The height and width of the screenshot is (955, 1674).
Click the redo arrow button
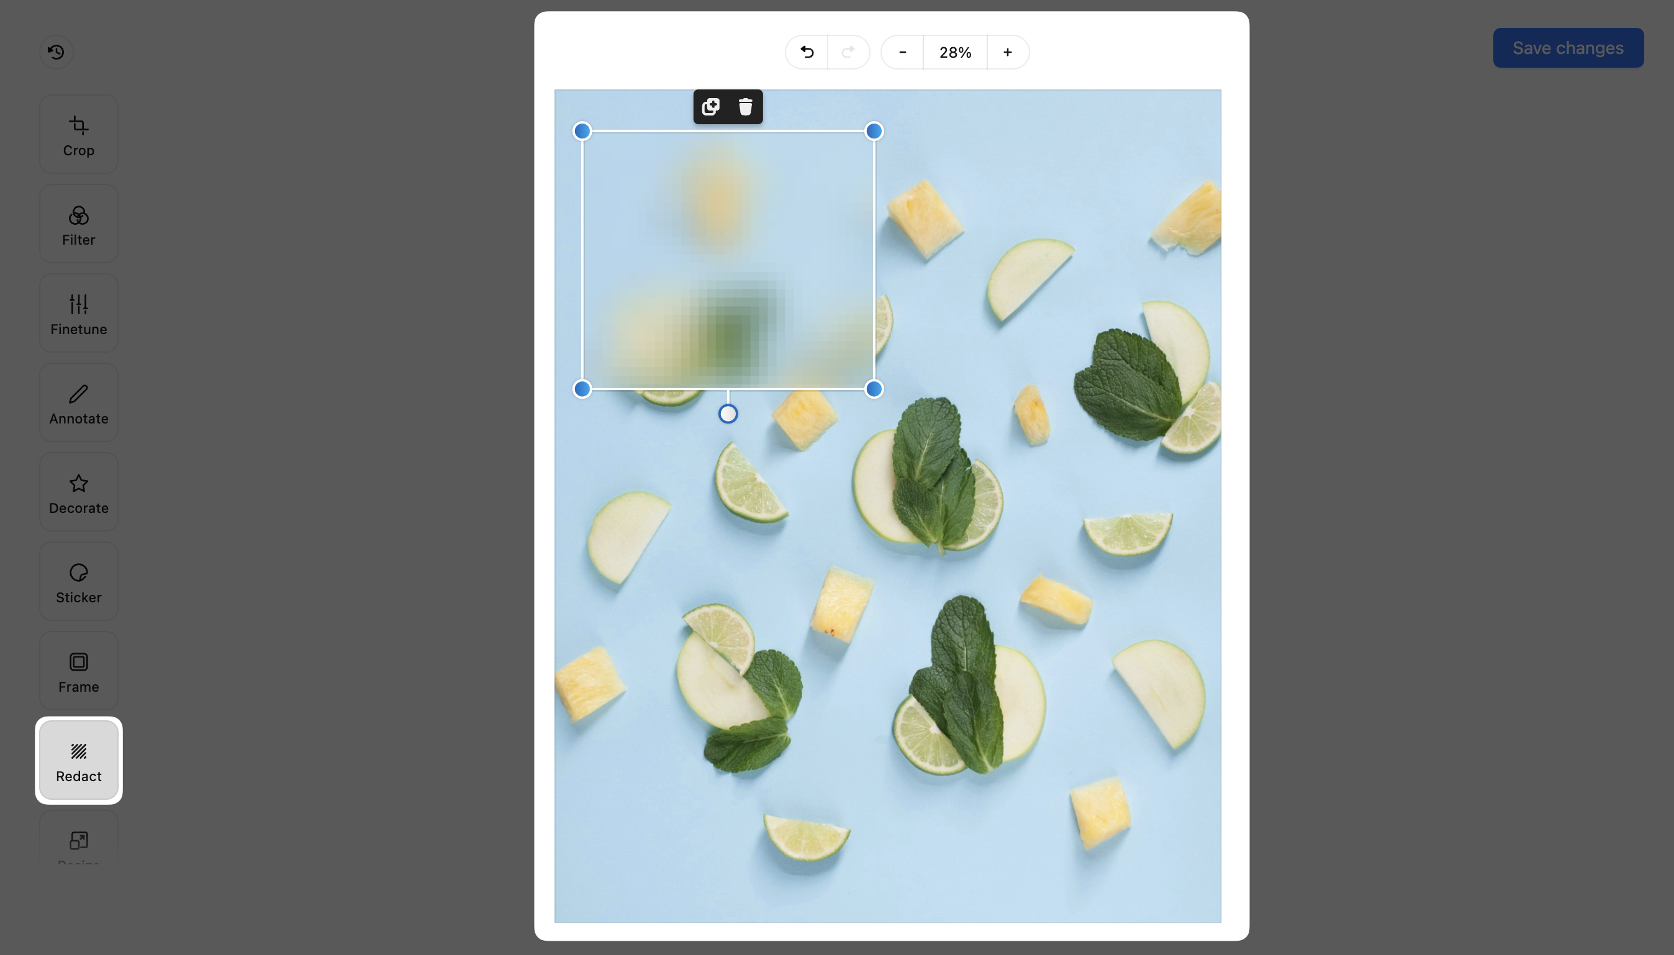point(848,52)
